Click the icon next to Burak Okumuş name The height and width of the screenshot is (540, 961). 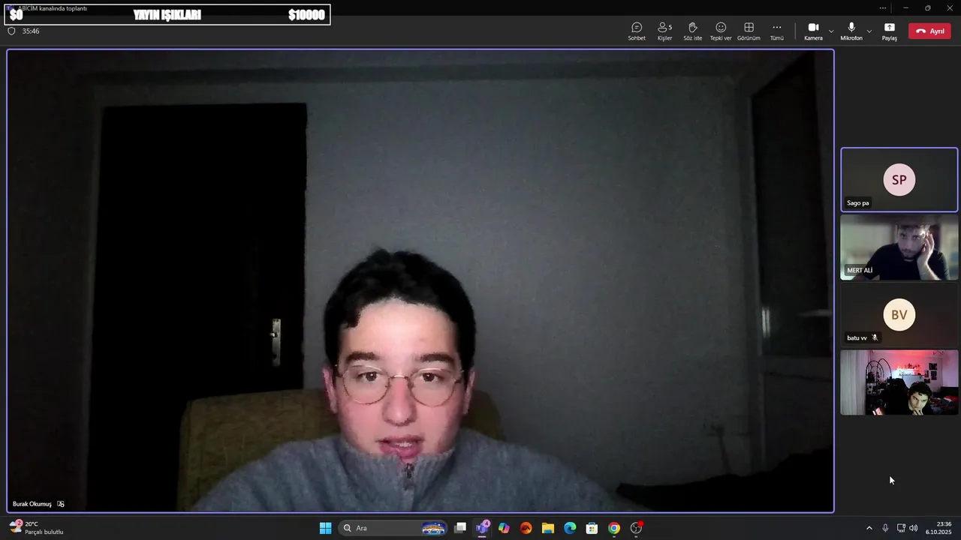pyautogui.click(x=61, y=504)
